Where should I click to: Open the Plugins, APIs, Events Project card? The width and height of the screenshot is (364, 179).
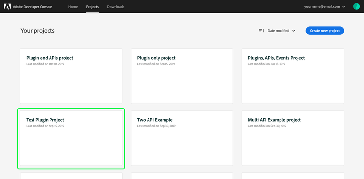293,76
